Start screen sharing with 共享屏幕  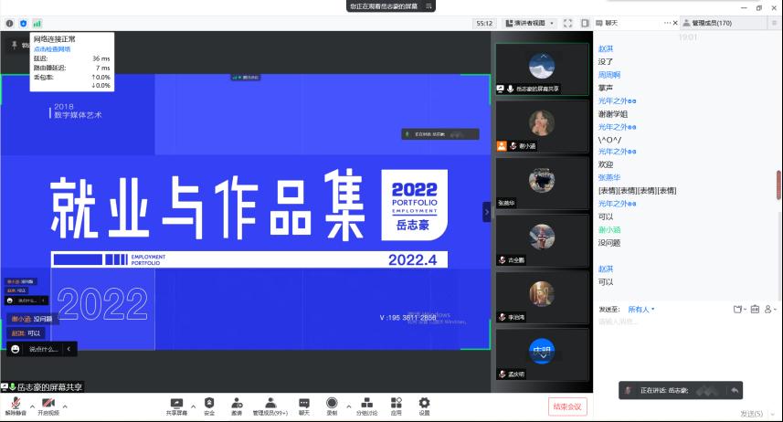177,404
